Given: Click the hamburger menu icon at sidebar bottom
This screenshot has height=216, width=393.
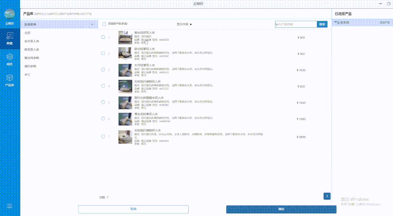Looking at the screenshot, I should (x=9, y=206).
